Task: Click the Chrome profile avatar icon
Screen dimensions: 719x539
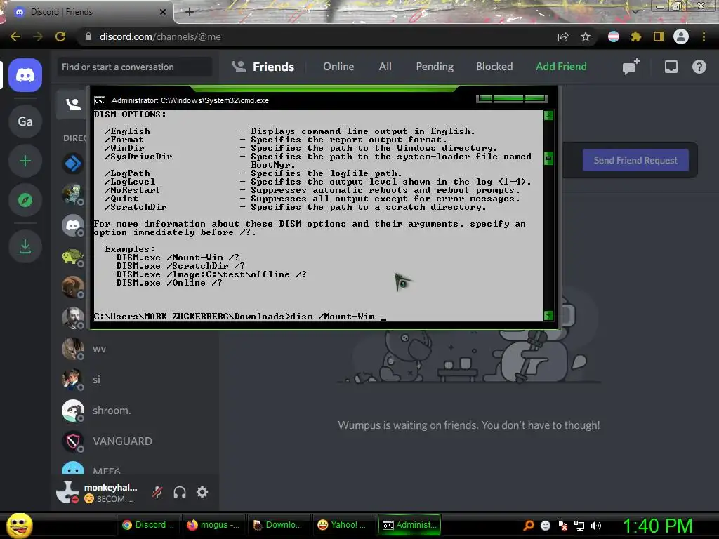Action: [x=681, y=36]
